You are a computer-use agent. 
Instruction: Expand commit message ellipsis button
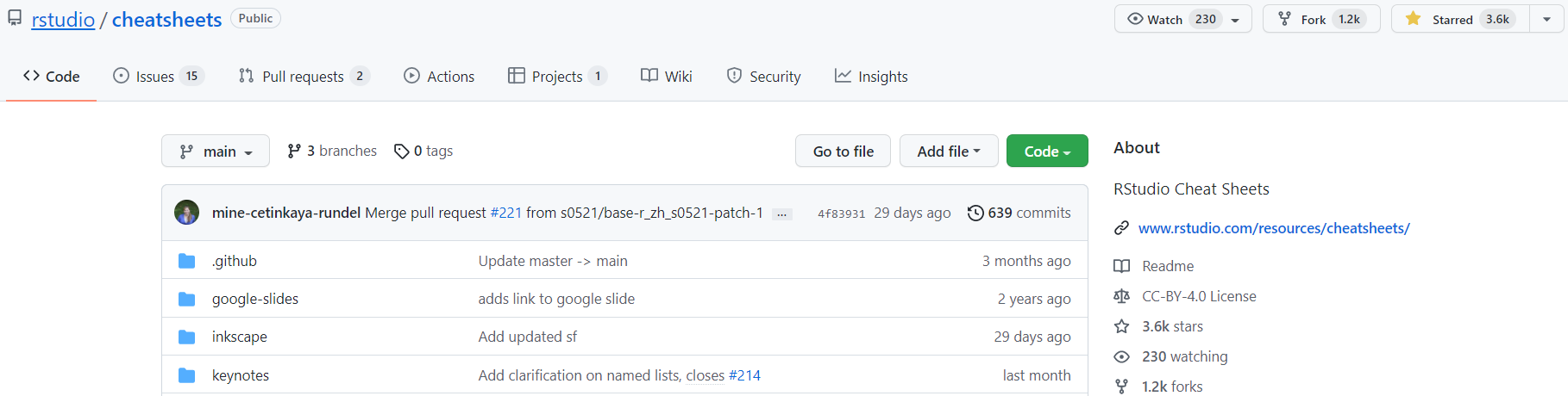point(781,214)
